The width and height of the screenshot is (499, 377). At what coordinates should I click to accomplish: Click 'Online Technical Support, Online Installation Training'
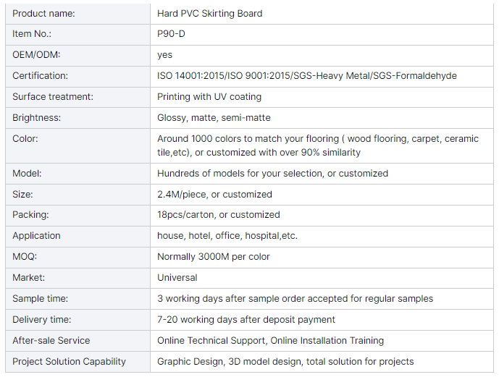(x=270, y=340)
